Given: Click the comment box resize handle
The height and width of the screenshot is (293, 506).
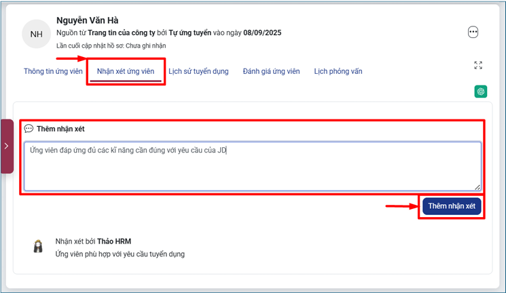Looking at the screenshot, I should point(477,187).
